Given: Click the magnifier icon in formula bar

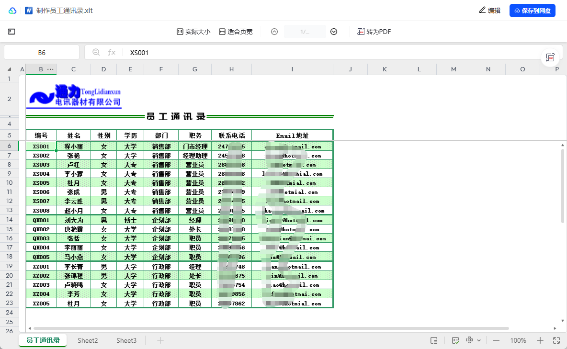Looking at the screenshot, I should click(96, 52).
